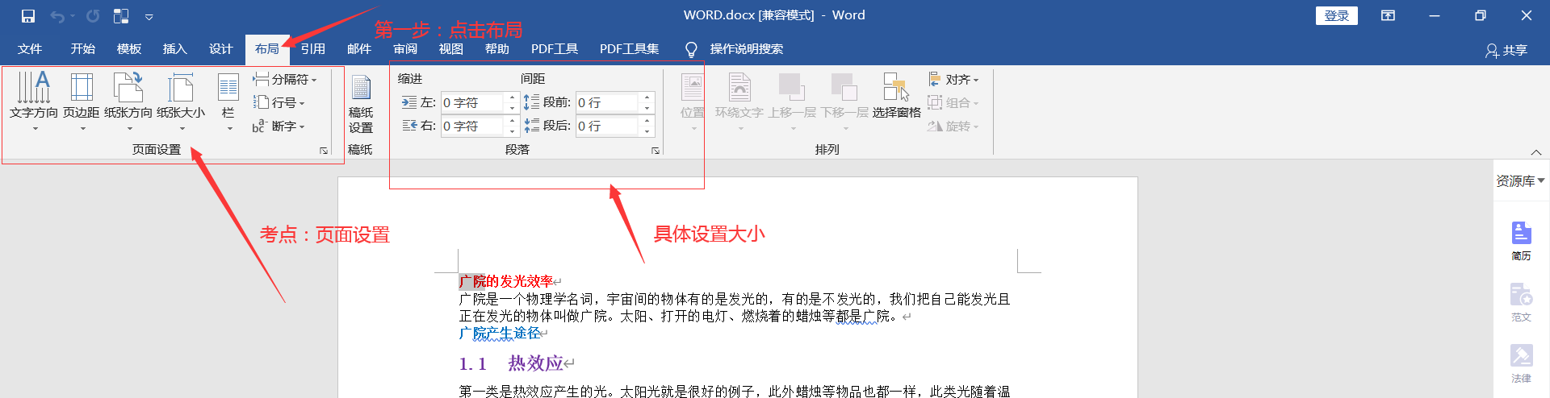Open the ribbon display options icon
This screenshot has height=398, width=1550.
(x=1389, y=15)
